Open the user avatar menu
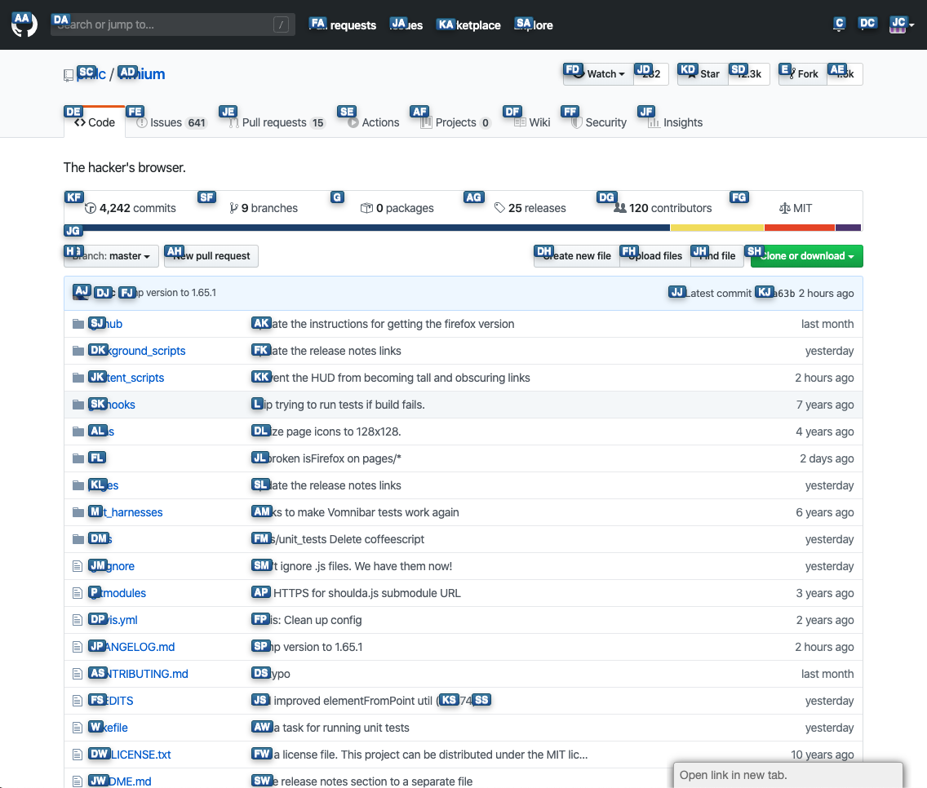This screenshot has width=927, height=788. (x=902, y=24)
